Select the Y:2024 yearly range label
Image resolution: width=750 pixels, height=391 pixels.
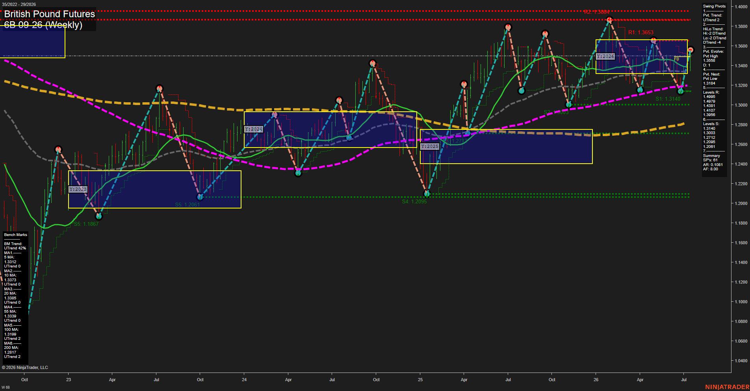point(253,129)
